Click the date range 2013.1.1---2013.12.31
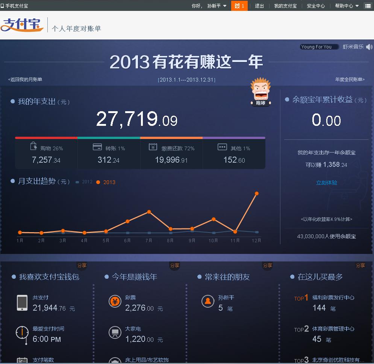The width and height of the screenshot is (374, 364). [186, 80]
